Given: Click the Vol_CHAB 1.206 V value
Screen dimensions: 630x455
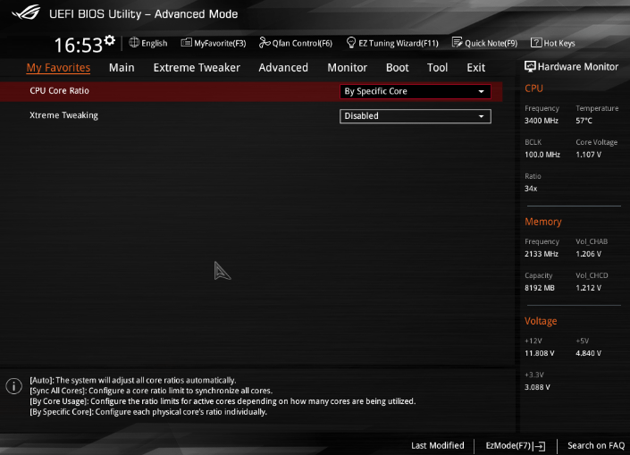Looking at the screenshot, I should 588,254.
